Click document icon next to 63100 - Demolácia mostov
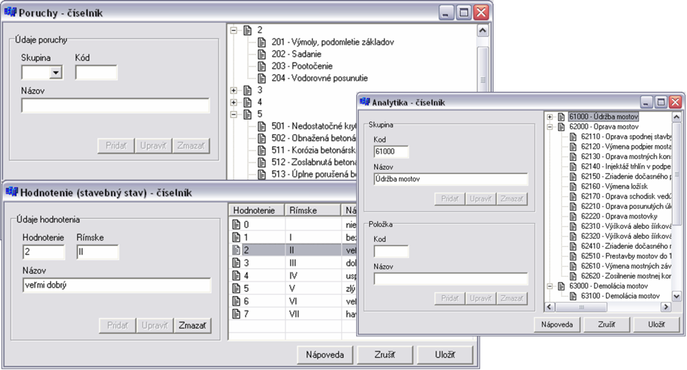This screenshot has width=687, height=370. 573,296
